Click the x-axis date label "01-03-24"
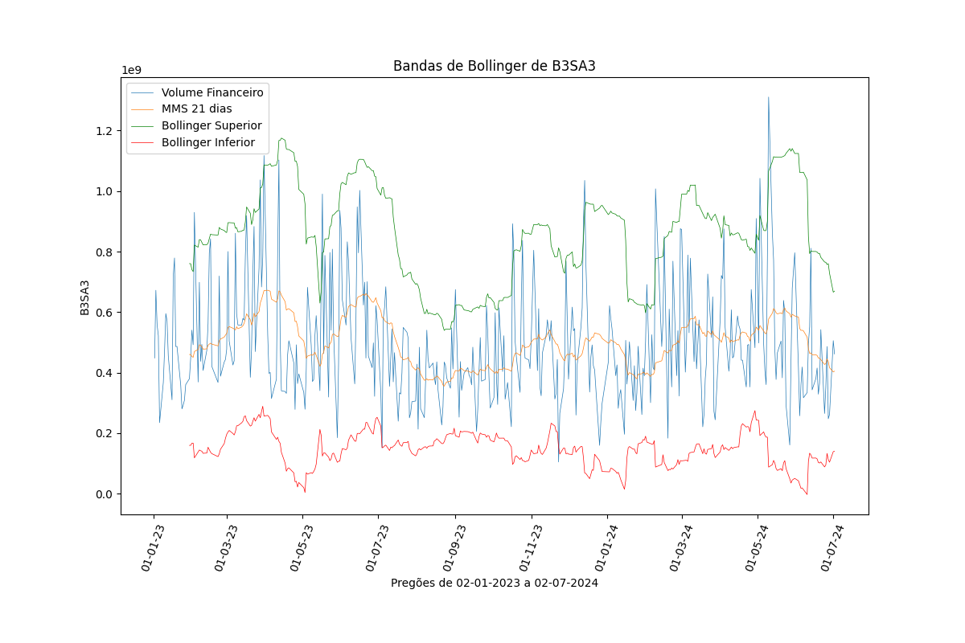This screenshot has height=643, width=965. click(680, 547)
